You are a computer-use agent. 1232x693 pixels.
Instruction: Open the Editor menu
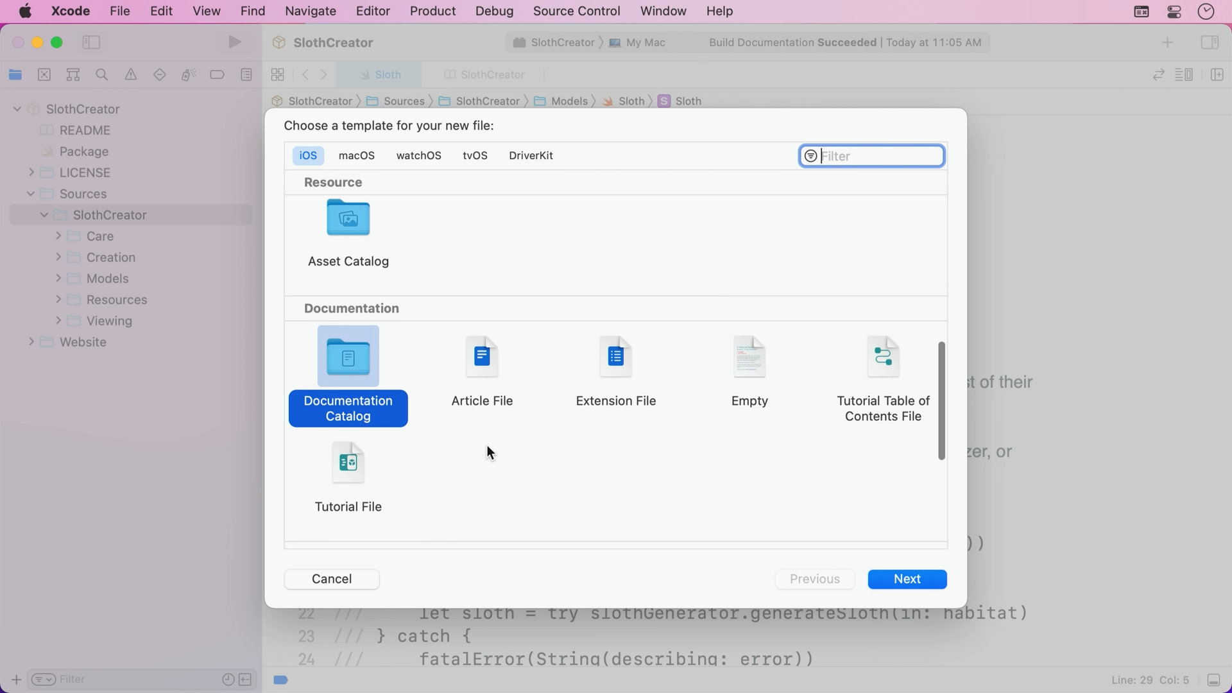(x=373, y=11)
